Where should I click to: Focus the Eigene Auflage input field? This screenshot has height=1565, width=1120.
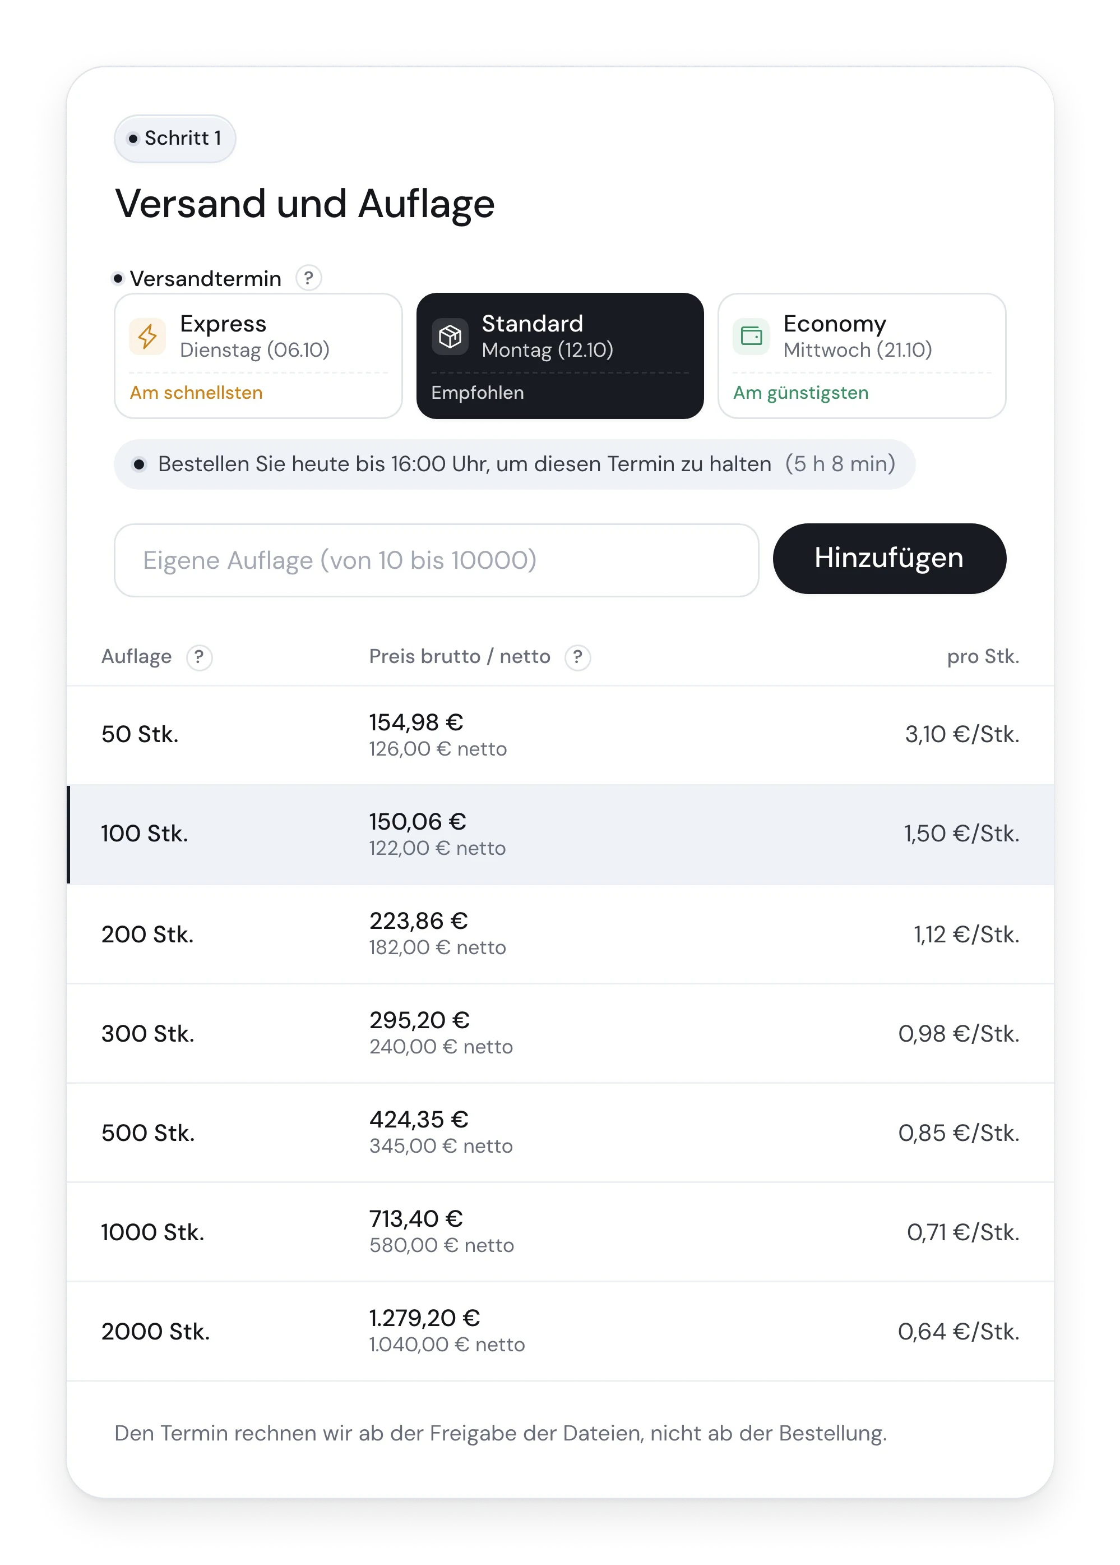(437, 560)
